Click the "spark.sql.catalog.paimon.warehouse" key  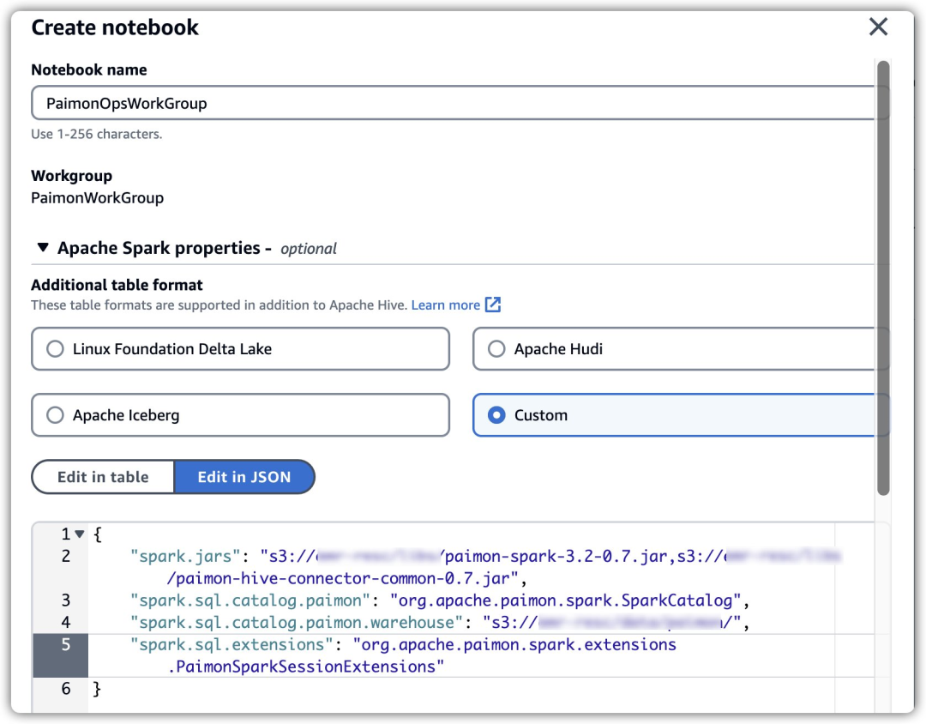(x=297, y=622)
